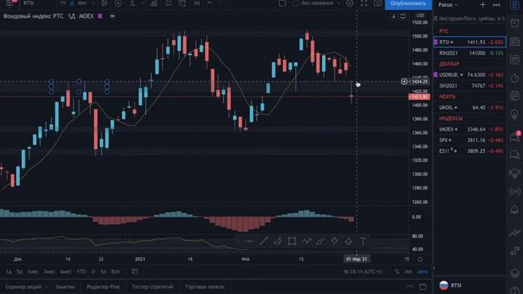523x294 pixels.
Task: Set range to YTD
Action: coord(81,272)
